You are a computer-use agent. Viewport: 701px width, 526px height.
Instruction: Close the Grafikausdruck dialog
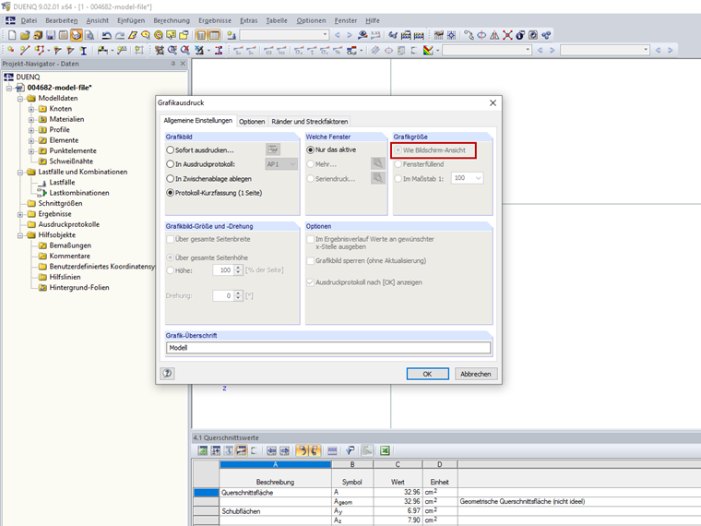pyautogui.click(x=493, y=102)
